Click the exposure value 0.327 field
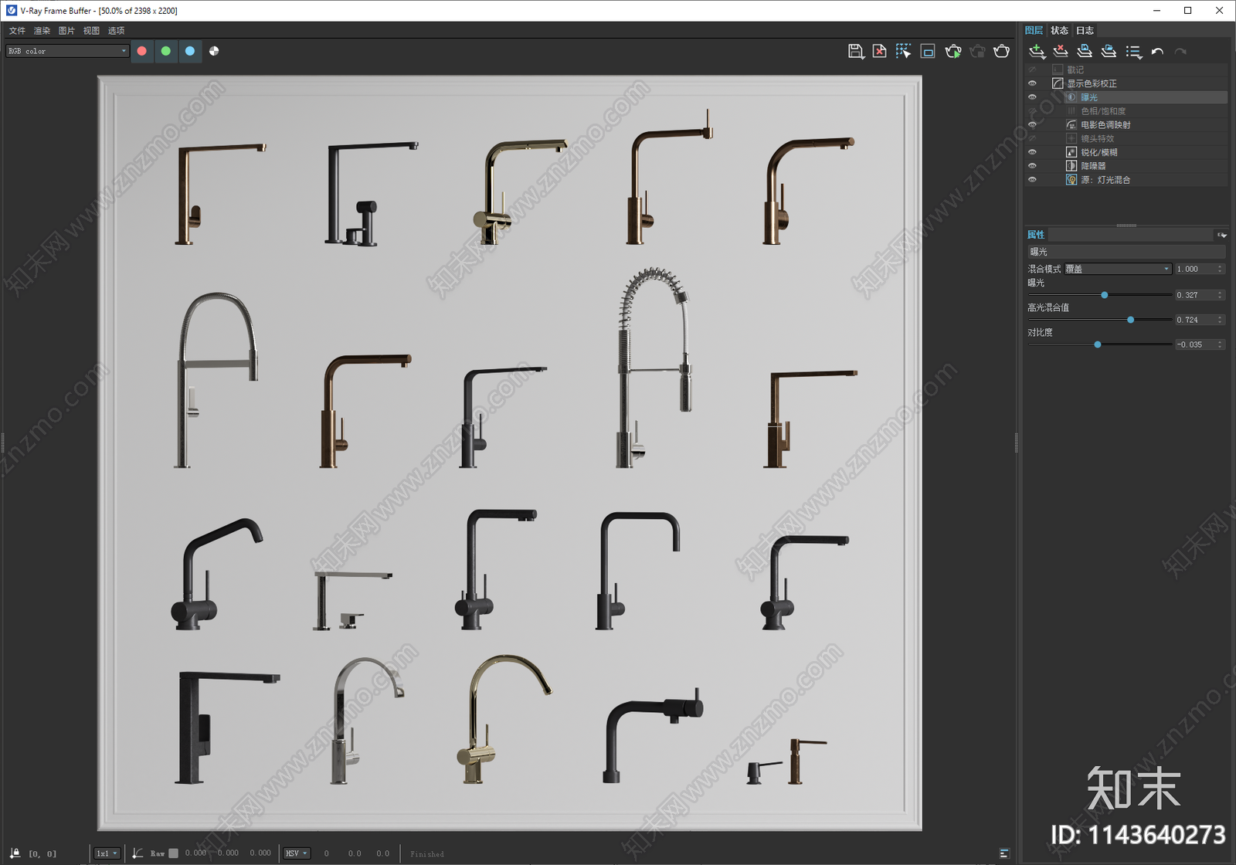This screenshot has height=865, width=1236. pyautogui.click(x=1200, y=295)
